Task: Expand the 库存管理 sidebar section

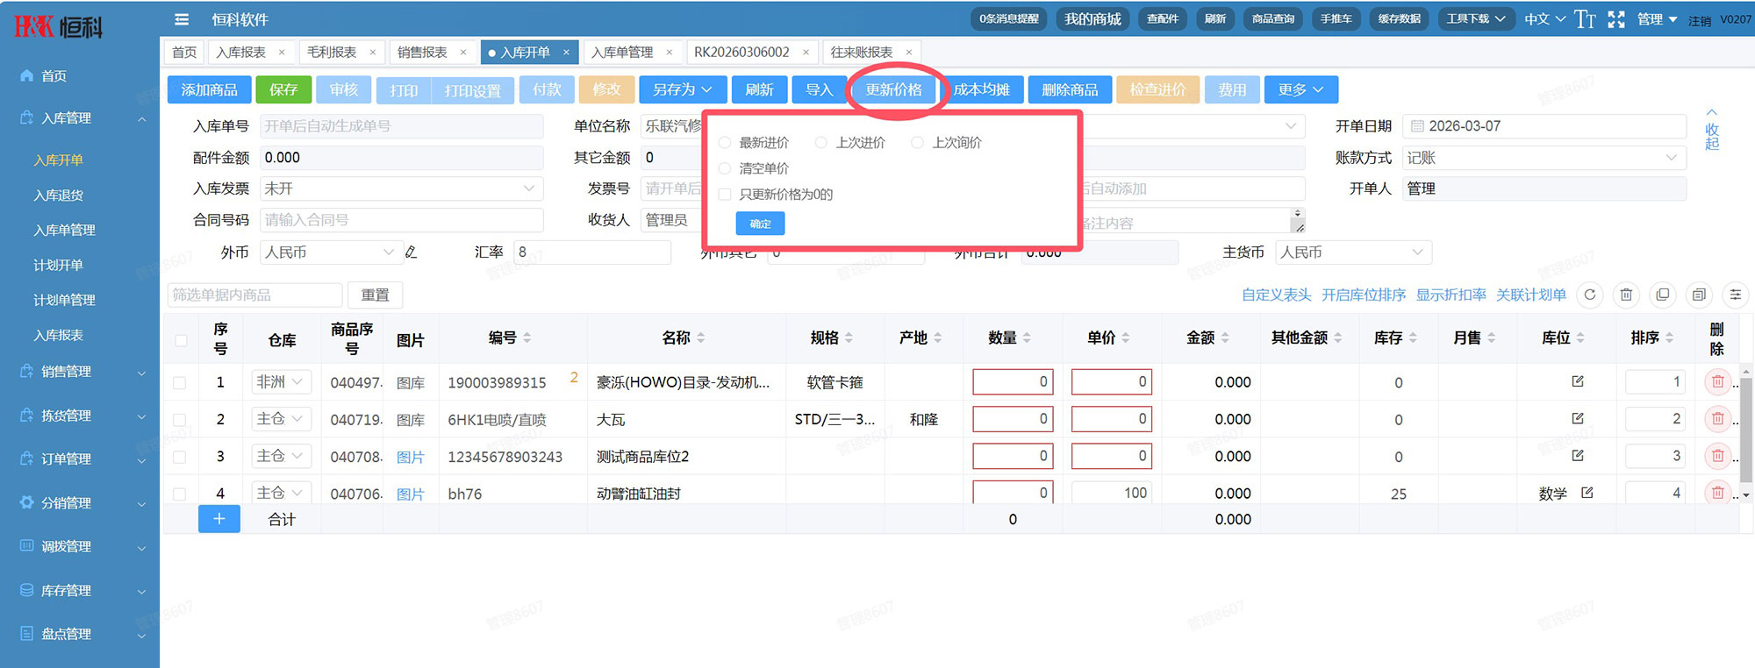Action: coord(80,591)
